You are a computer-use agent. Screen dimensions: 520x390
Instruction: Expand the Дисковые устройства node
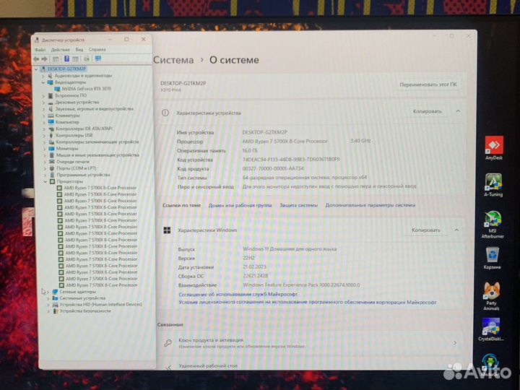(x=44, y=103)
